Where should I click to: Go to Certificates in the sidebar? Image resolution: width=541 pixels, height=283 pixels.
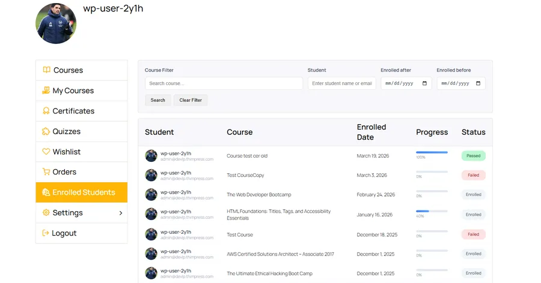point(81,111)
